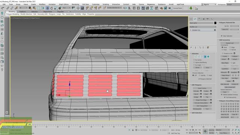This screenshot has height=135, width=240.
Task: Switch to Freeform ribbon tab
Action: click(x=22, y=12)
